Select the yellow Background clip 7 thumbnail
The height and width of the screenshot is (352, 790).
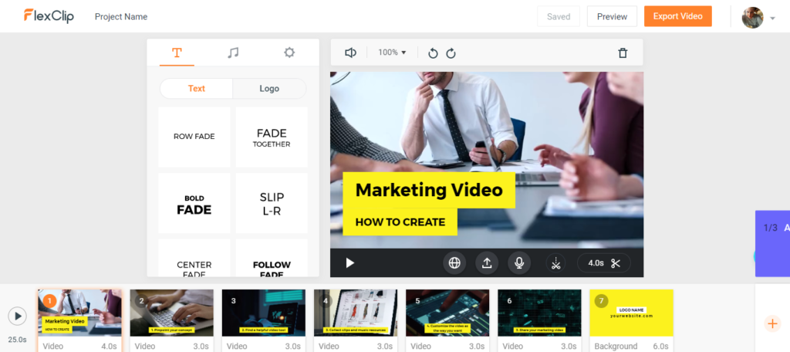click(x=631, y=313)
